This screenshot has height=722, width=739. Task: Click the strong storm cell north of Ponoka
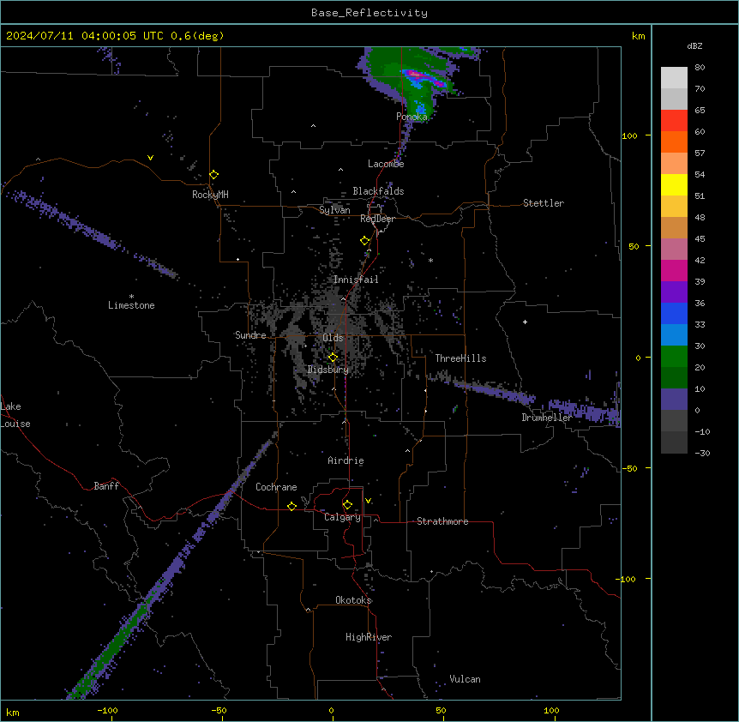pos(422,78)
